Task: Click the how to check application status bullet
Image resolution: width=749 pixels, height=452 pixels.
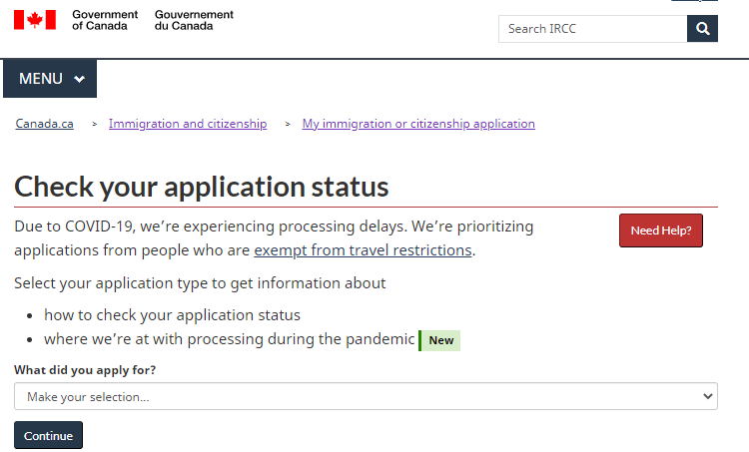Action: click(172, 315)
